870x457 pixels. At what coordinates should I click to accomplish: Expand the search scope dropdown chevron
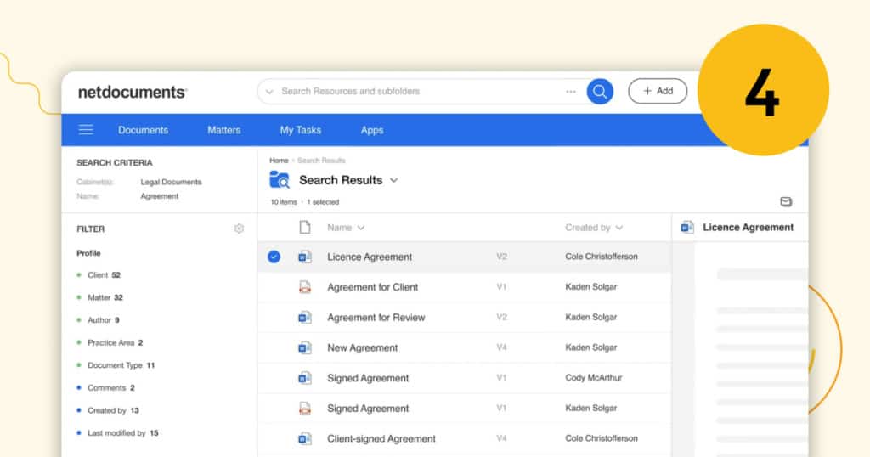pos(270,92)
